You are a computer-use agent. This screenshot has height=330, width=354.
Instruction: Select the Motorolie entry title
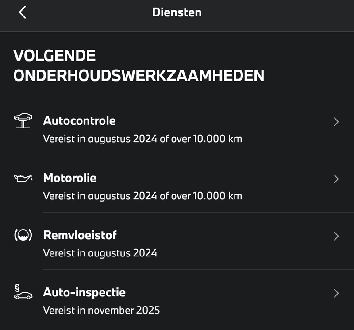69,178
